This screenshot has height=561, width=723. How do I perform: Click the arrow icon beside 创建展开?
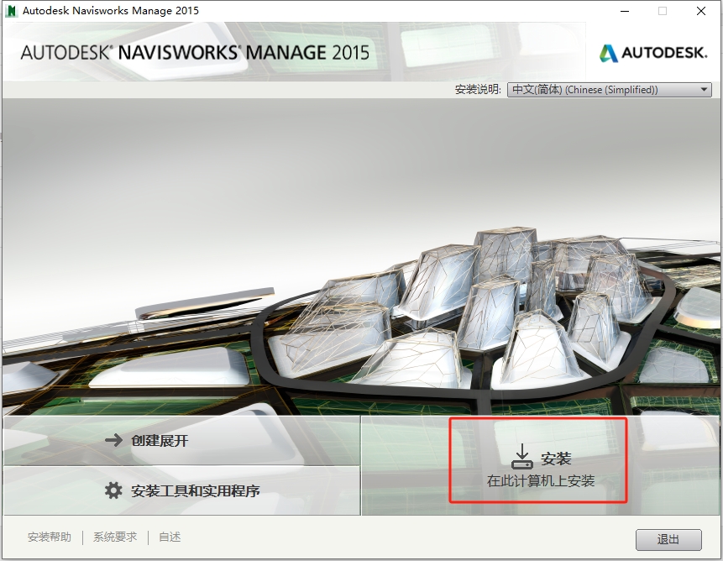[113, 440]
